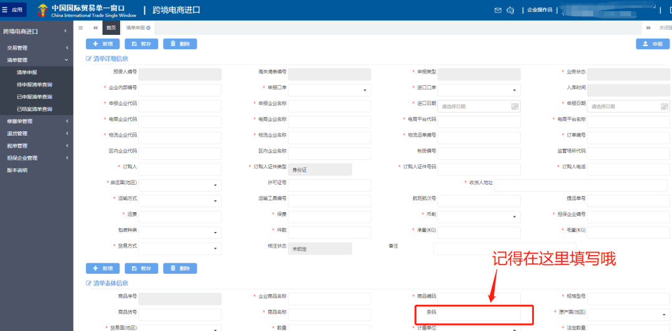Expand 税单管理 in sidebar
The height and width of the screenshot is (331, 672).
(x=37, y=146)
